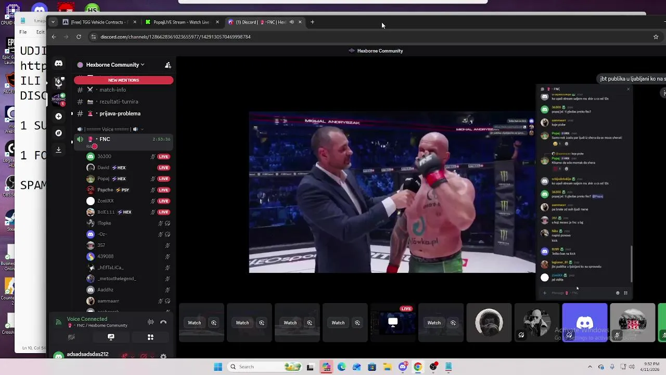
Task: Add a server with plus icon
Action: point(58,116)
